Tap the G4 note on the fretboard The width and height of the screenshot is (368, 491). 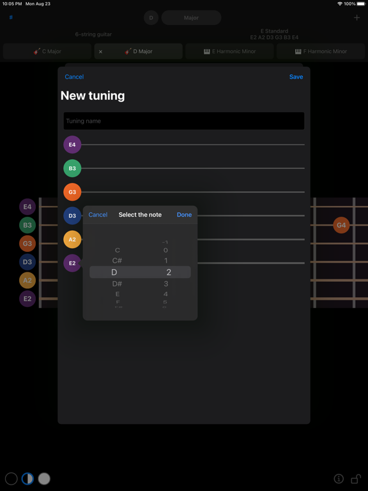tap(341, 225)
